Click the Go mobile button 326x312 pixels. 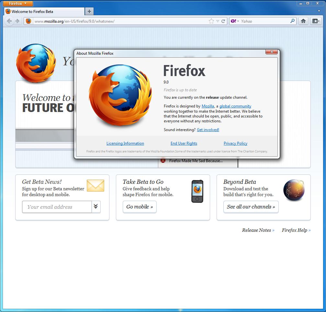(x=140, y=207)
